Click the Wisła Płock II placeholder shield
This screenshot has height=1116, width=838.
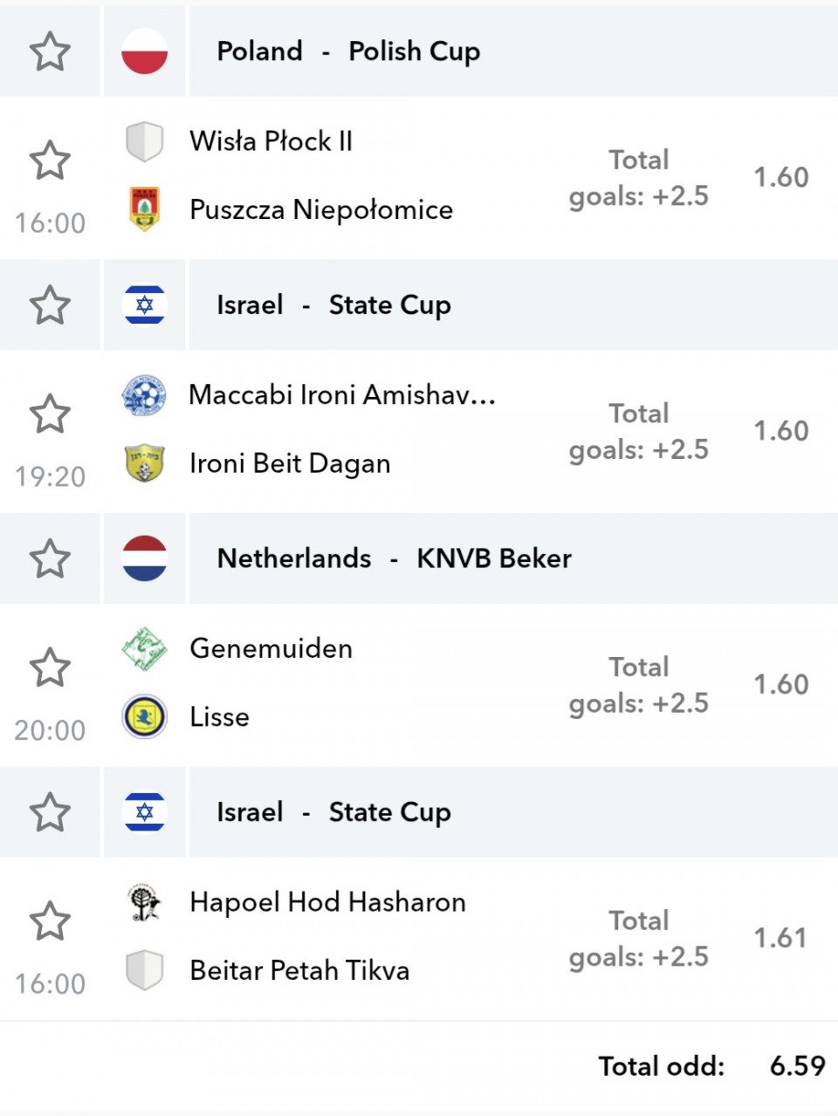coord(144,141)
